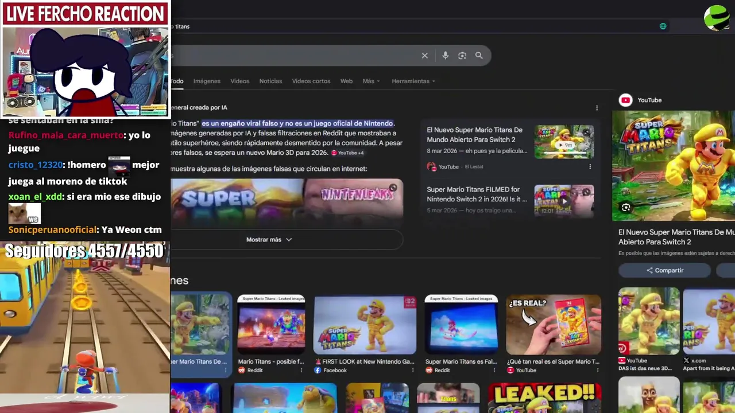Click YouTube +4 sources chip
This screenshot has width=735, height=413.
[x=347, y=153]
